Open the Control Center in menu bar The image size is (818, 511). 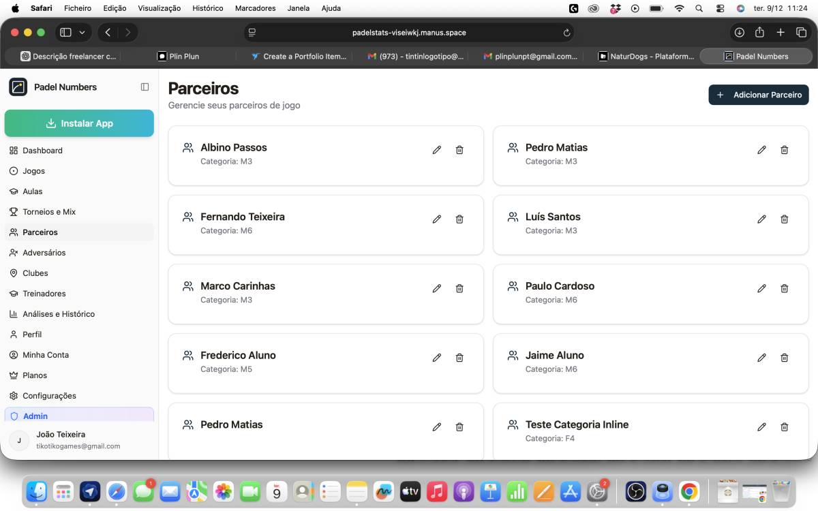tap(720, 8)
